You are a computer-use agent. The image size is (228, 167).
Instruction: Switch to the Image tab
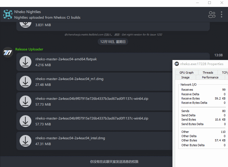click(x=186, y=77)
